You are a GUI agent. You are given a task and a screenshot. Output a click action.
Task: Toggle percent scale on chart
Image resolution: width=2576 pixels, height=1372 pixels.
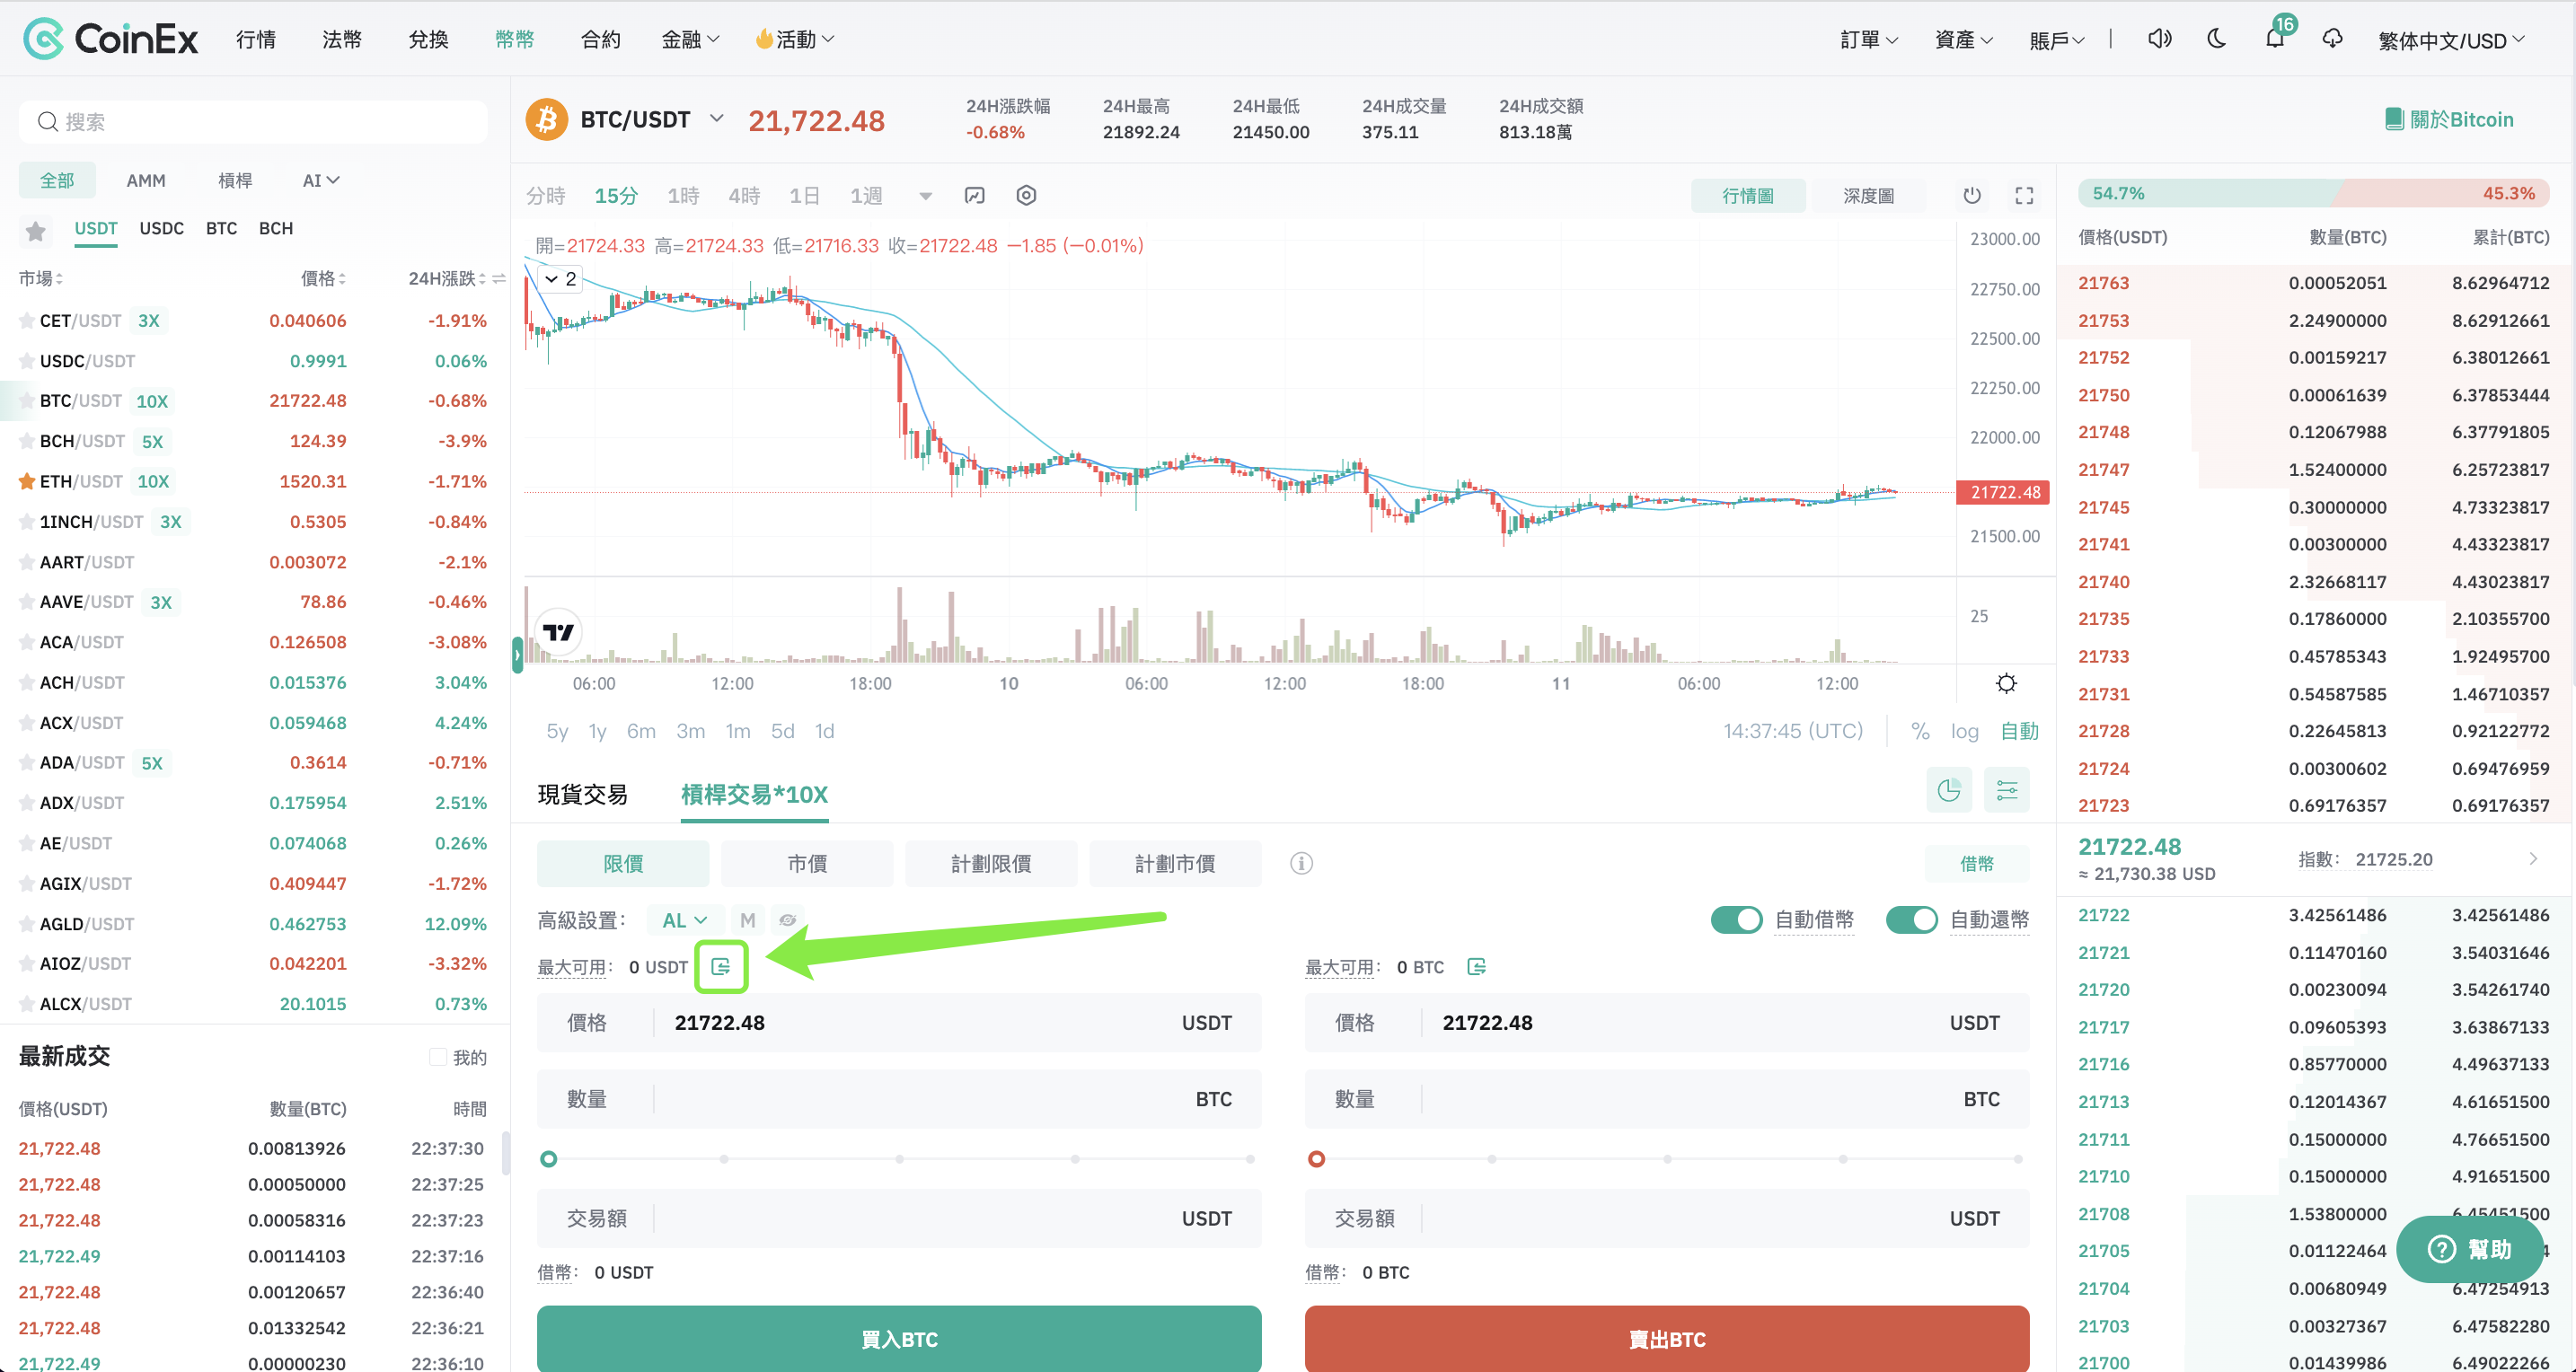[x=1920, y=731]
